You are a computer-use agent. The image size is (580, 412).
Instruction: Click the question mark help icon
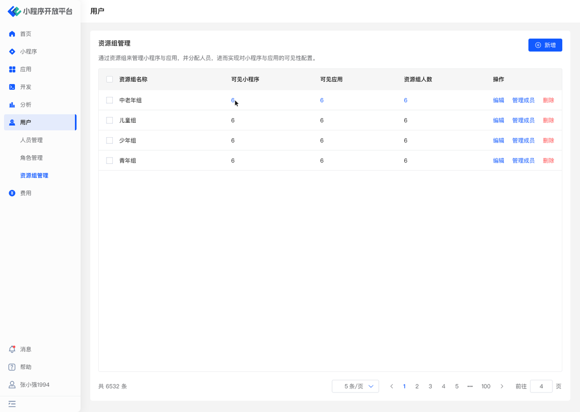coord(12,367)
